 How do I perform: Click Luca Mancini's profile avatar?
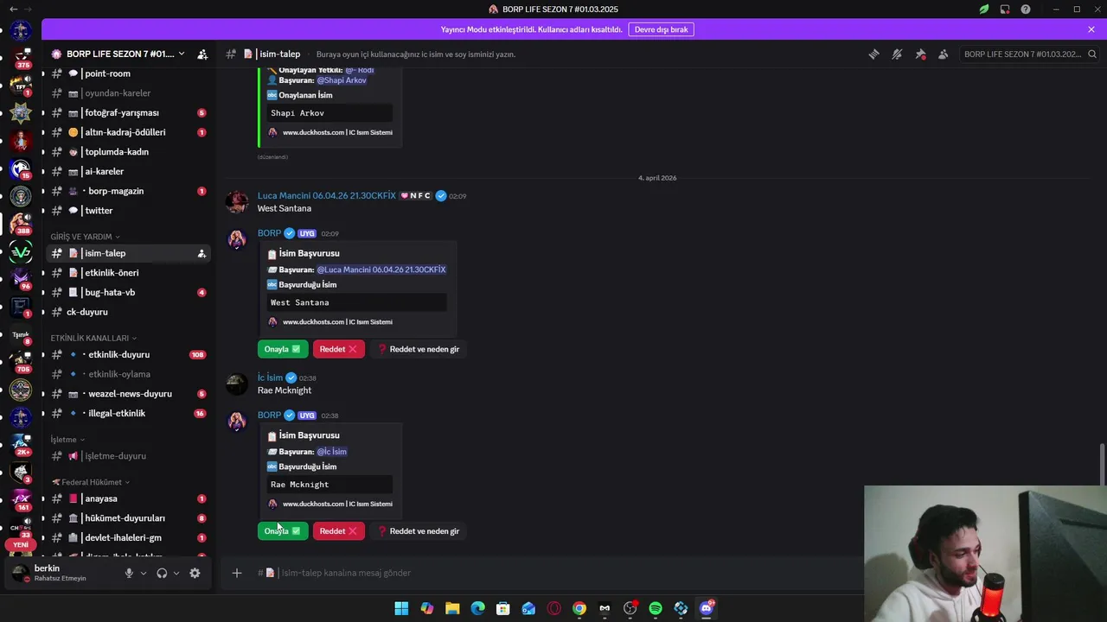coord(237,202)
